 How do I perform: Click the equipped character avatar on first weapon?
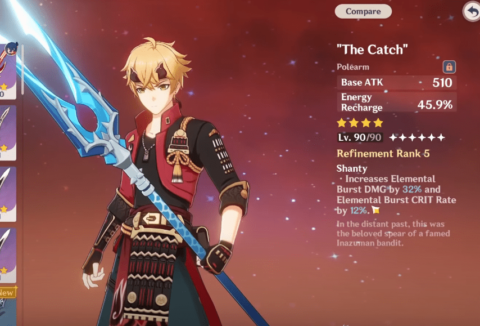point(12,49)
